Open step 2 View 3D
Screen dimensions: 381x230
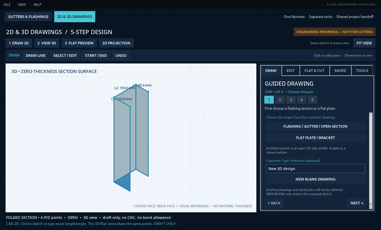click(x=47, y=43)
